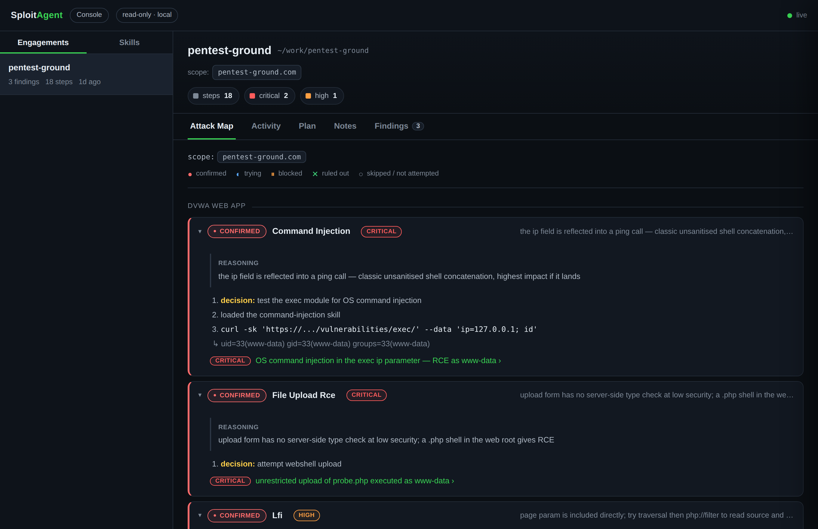Click the confirmed legend dot
This screenshot has height=529, width=818.
pyautogui.click(x=190, y=175)
